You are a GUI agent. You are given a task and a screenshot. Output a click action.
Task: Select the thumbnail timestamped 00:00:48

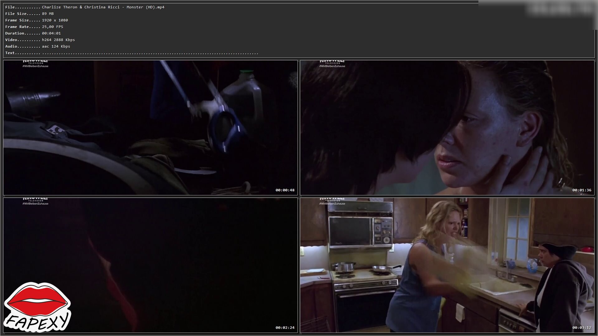[150, 128]
